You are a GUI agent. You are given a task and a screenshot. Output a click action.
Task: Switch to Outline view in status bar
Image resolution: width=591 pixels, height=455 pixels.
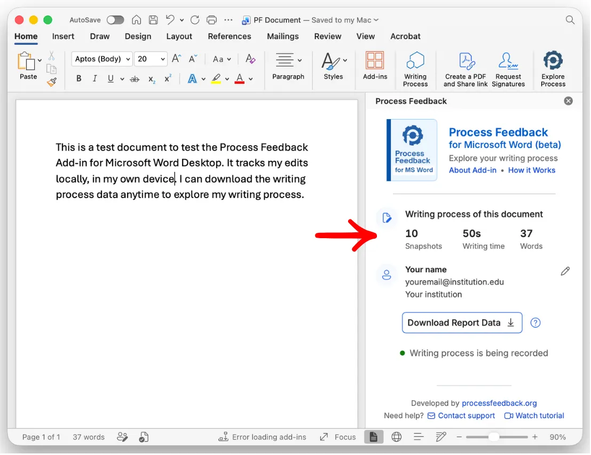419,437
